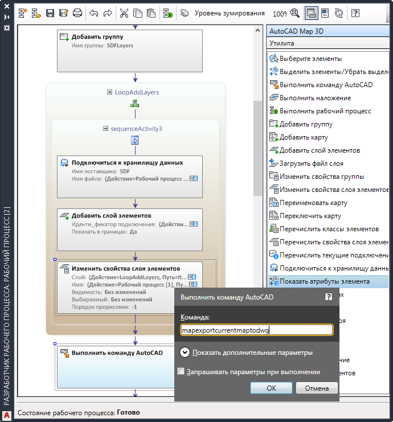Open the binding icon next to Иденти_фикатор подключения
The image size is (393, 422).
[x=194, y=224]
